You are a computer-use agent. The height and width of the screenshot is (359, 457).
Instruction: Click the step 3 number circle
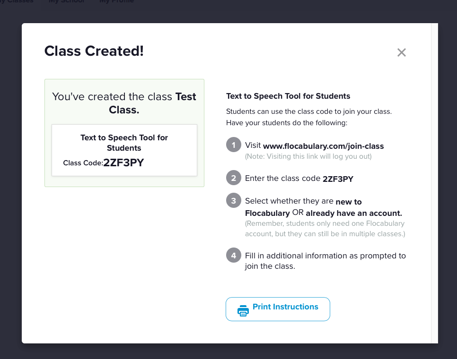[234, 201]
